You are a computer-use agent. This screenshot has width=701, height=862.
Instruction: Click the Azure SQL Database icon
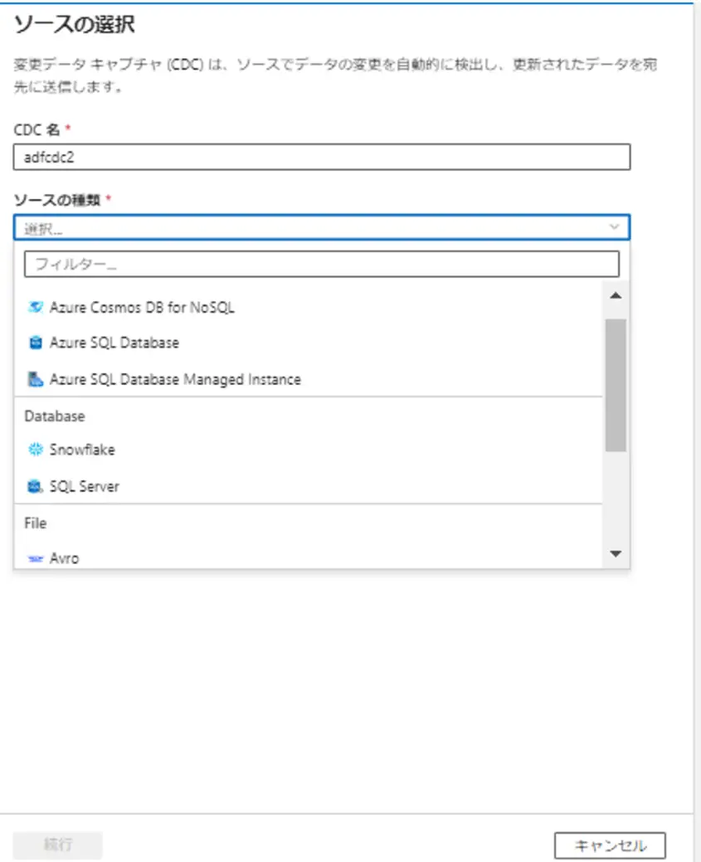[x=35, y=343]
